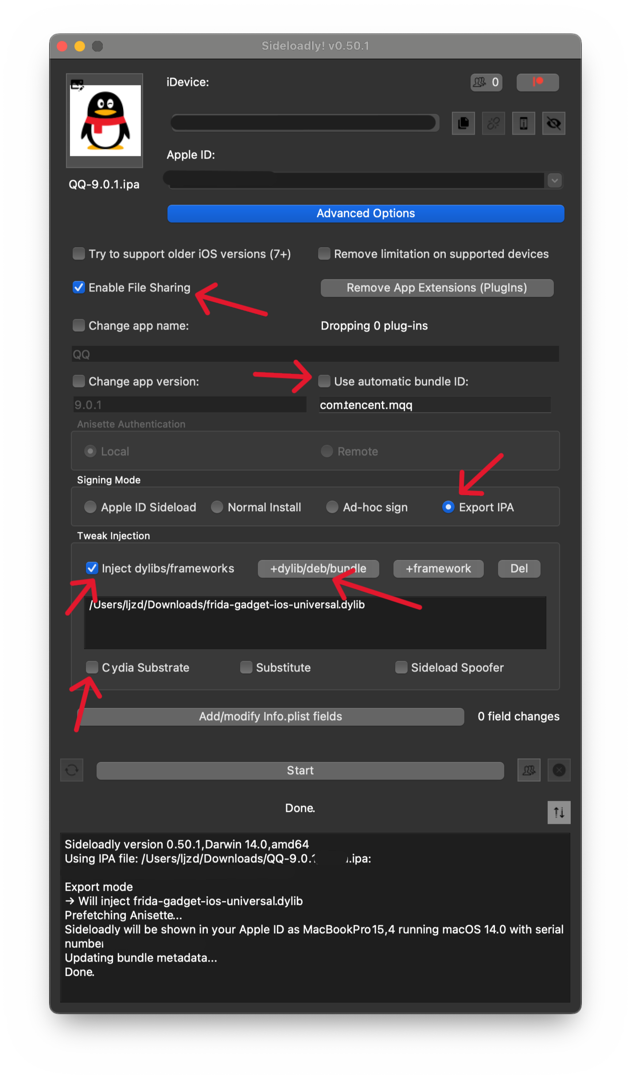
Task: Click the QQ-9.0.1.ipa file name label
Action: (104, 185)
